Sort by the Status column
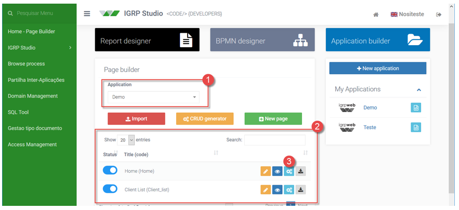This screenshot has width=459, height=210. coord(110,155)
